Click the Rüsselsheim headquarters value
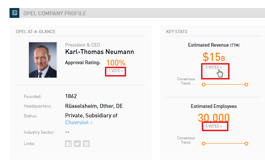Viewport: 265px width, 160px height. [94, 106]
